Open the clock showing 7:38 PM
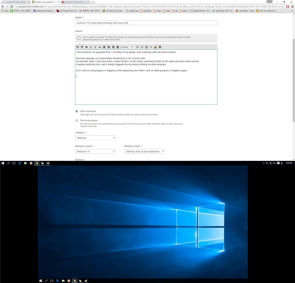Image resolution: width=295 pixels, height=283 pixels. (x=289, y=163)
